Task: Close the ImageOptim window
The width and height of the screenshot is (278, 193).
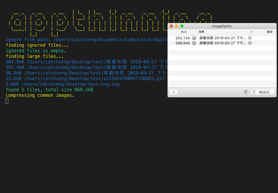Action: coord(171,26)
